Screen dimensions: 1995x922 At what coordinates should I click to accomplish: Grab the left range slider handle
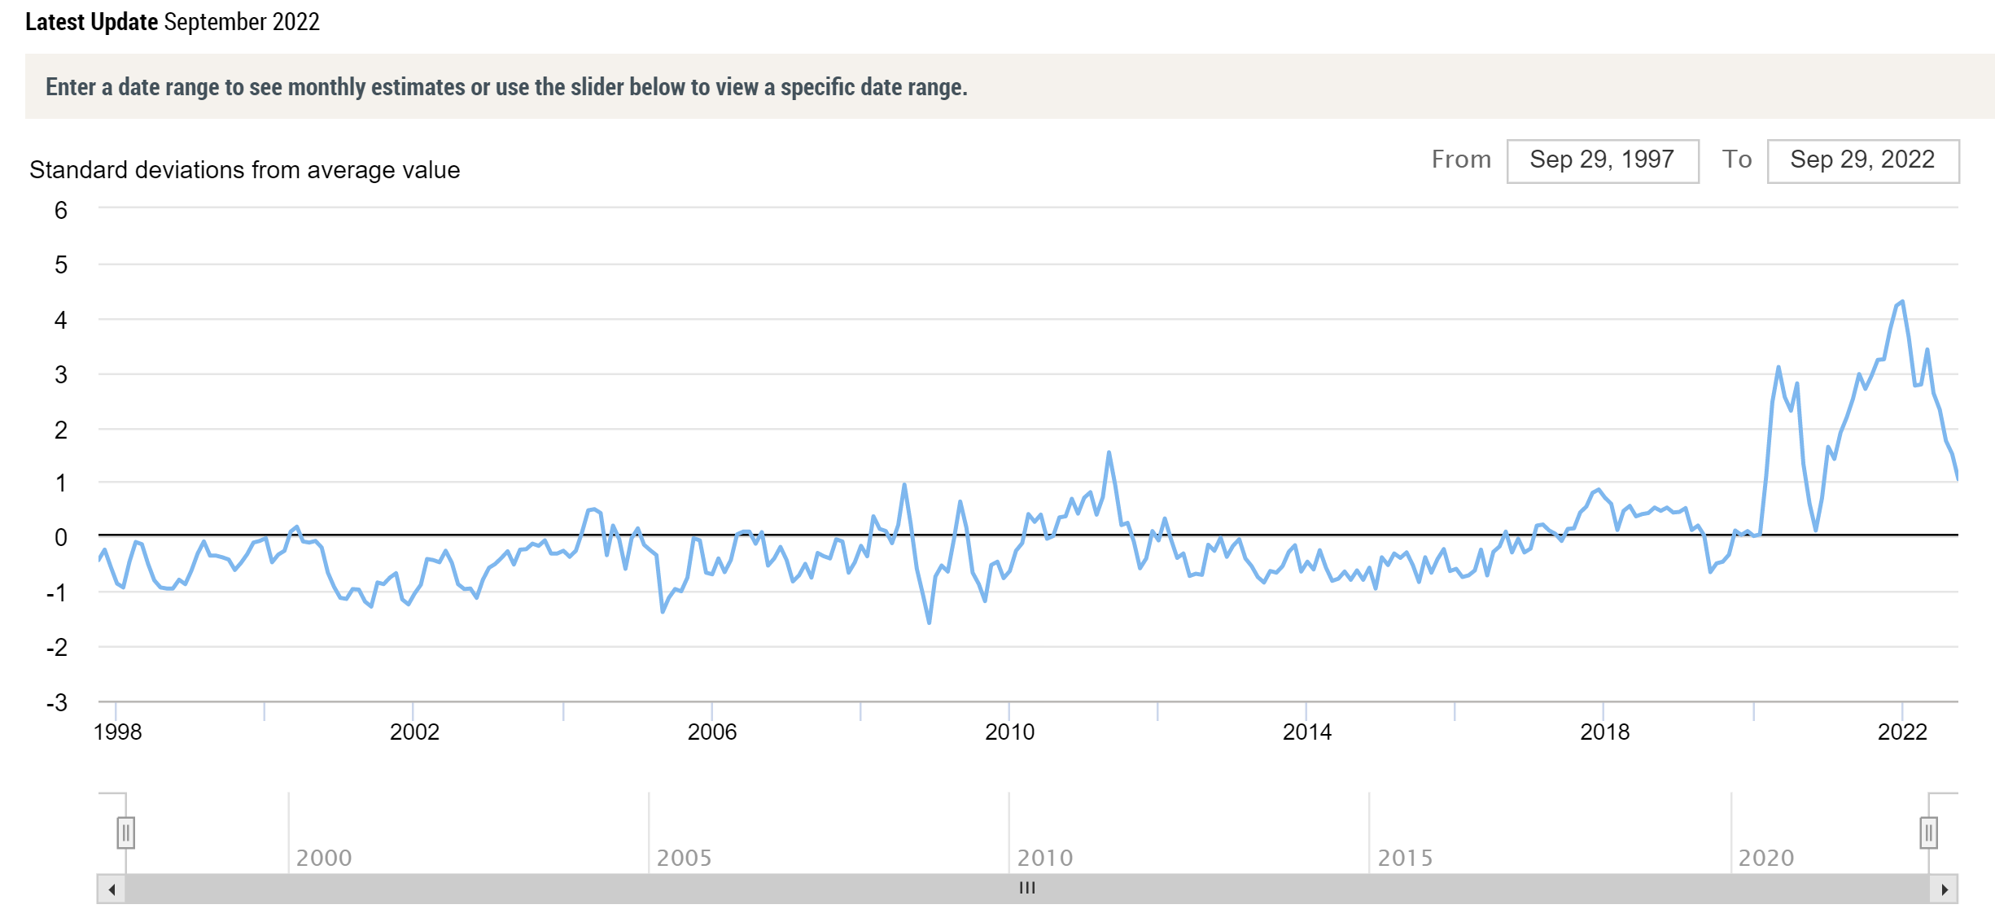click(x=125, y=832)
